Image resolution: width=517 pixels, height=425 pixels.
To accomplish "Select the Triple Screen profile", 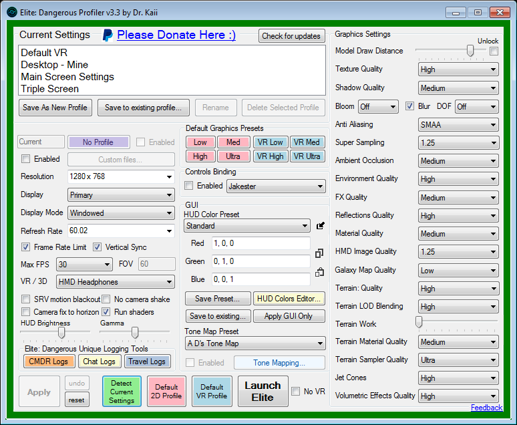I will [50, 89].
